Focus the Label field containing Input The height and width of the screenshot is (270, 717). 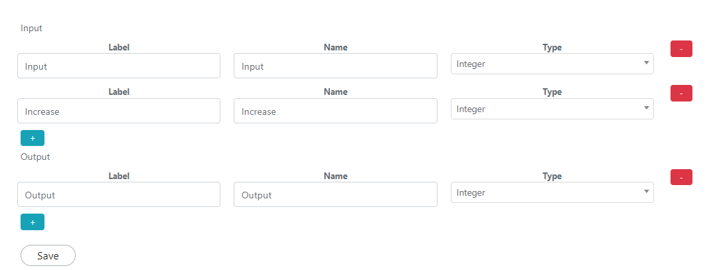[x=119, y=66]
